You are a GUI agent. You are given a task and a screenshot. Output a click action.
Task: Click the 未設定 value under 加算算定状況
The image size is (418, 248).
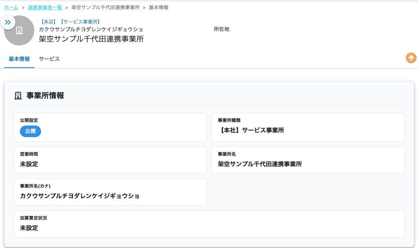29,228
